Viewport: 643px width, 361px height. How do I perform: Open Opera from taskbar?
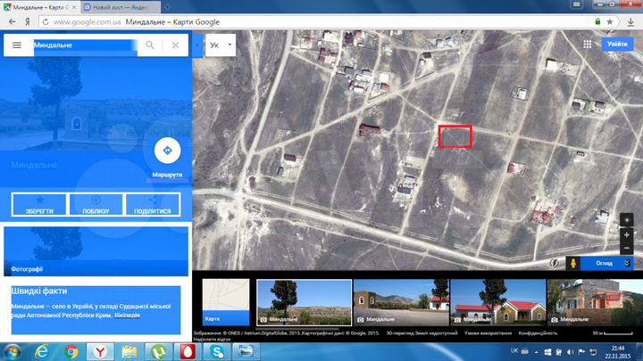(x=188, y=352)
